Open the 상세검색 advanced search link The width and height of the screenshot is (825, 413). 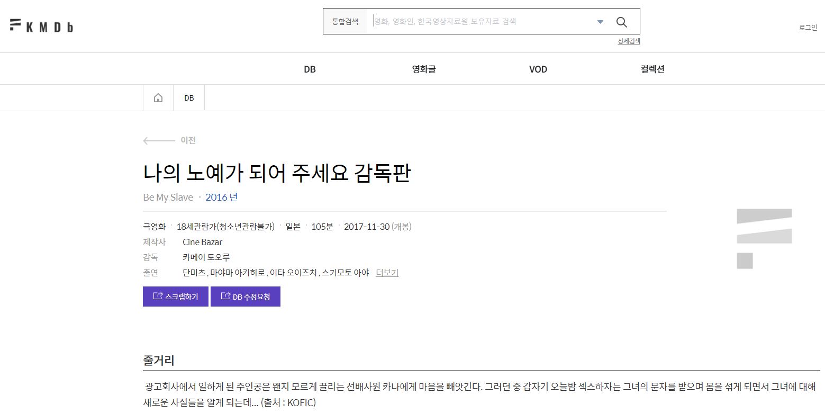(x=629, y=41)
